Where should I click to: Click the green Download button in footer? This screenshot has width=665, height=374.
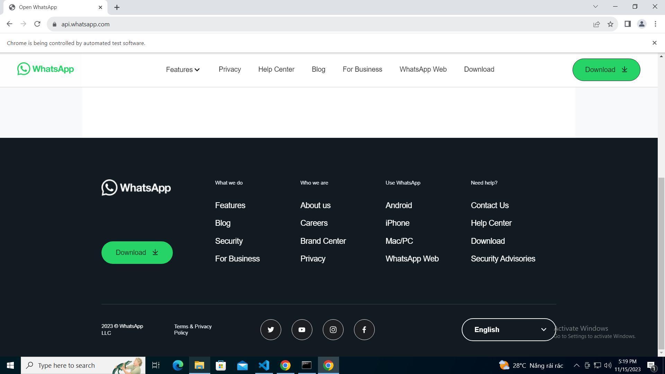[x=137, y=252]
